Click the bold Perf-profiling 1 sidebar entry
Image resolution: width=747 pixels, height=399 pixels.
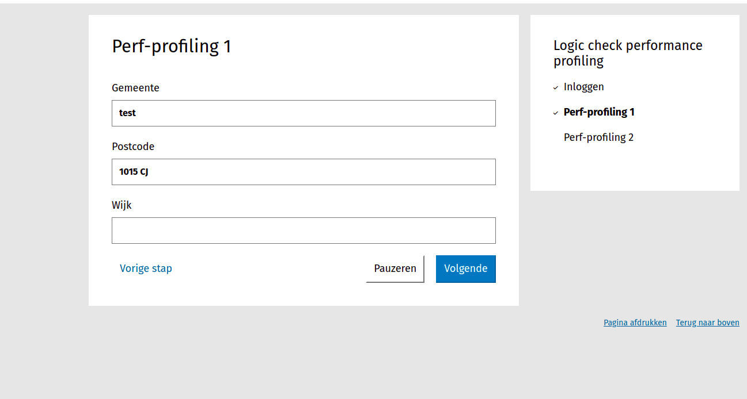point(599,112)
